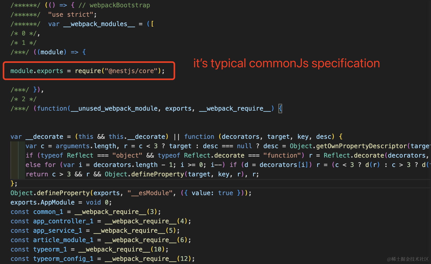This screenshot has width=431, height=264.
Task: Click article_module_1 variable name
Action: (63, 240)
